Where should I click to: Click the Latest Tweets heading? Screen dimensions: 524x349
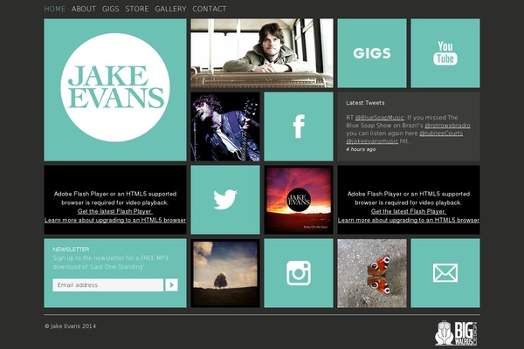click(x=365, y=103)
